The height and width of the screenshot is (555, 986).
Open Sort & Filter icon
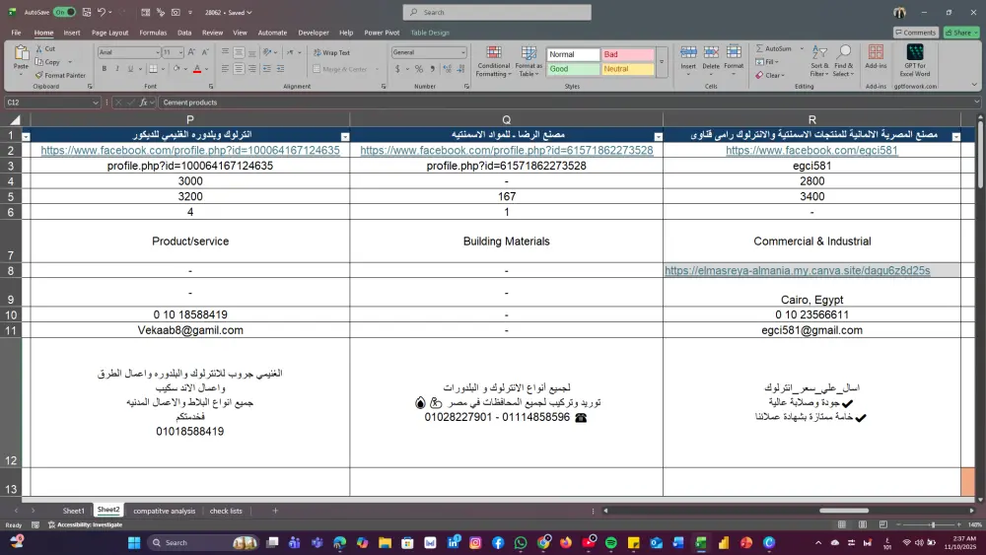819,52
